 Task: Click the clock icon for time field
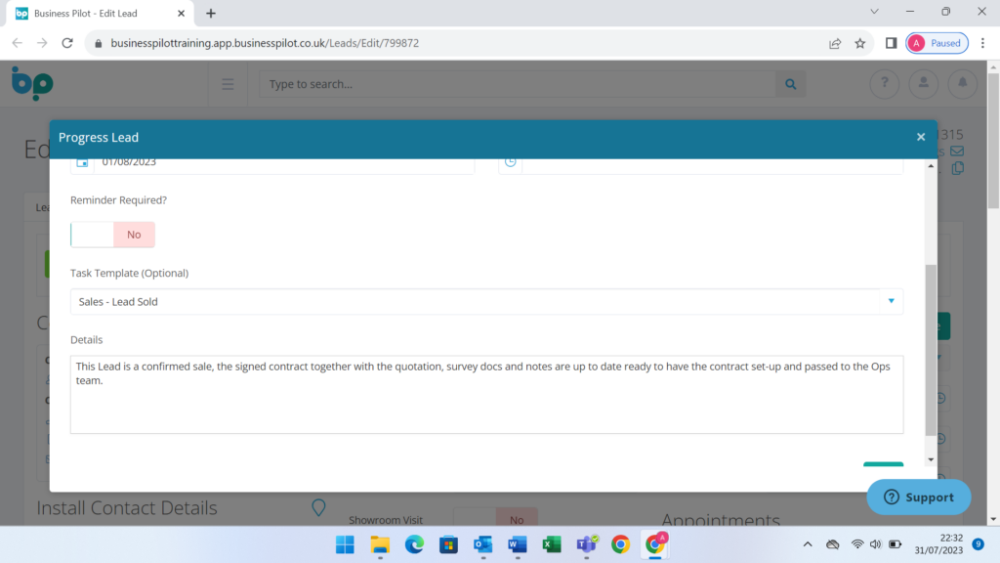click(510, 162)
